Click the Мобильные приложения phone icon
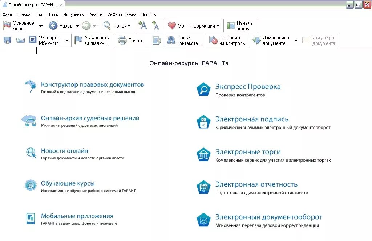 click(x=31, y=218)
